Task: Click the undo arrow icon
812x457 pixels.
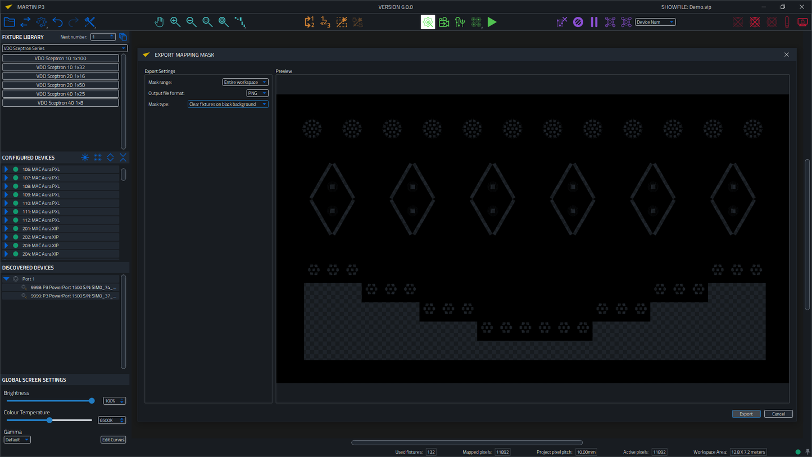Action: 57,22
